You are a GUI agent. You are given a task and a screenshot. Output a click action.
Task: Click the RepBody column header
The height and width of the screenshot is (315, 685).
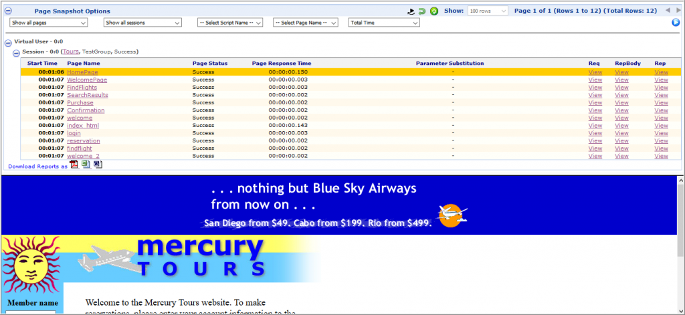pos(627,64)
